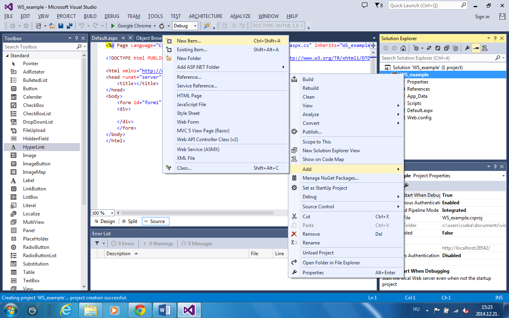Open the BUILD menu in the menu bar
This screenshot has height=318, width=509.
(90, 16)
